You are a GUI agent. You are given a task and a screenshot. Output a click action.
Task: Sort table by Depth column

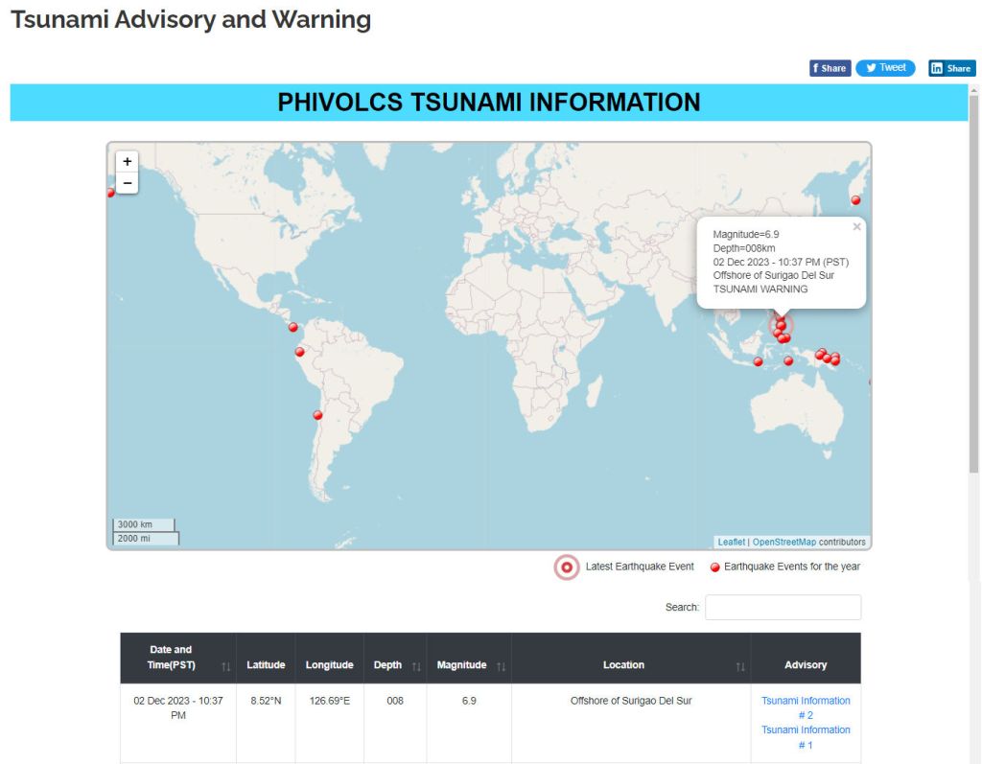[395, 665]
